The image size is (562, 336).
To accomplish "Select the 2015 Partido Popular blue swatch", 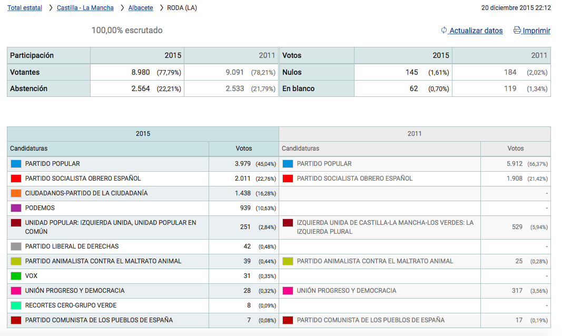I will coord(16,164).
